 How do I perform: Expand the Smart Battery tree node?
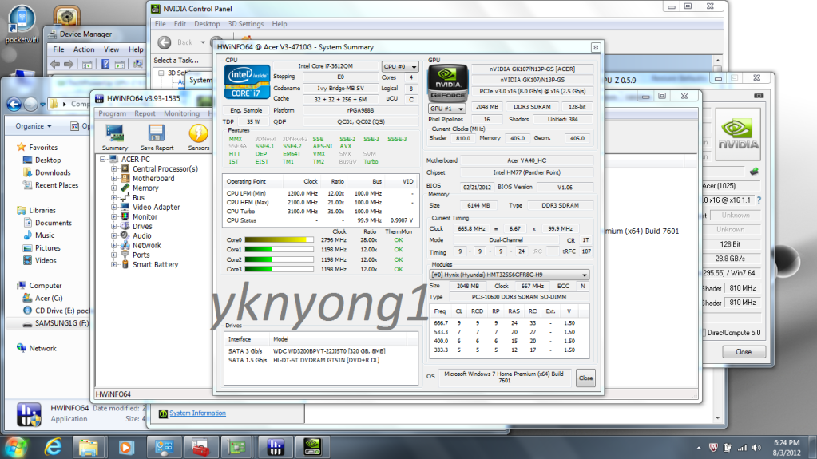coord(113,265)
